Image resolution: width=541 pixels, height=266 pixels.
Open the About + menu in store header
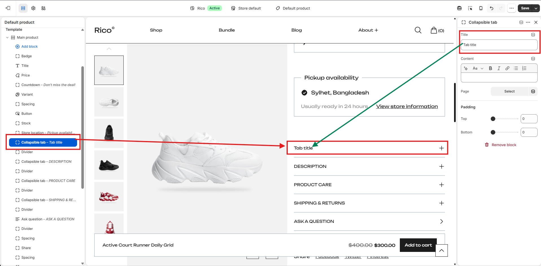tap(368, 30)
